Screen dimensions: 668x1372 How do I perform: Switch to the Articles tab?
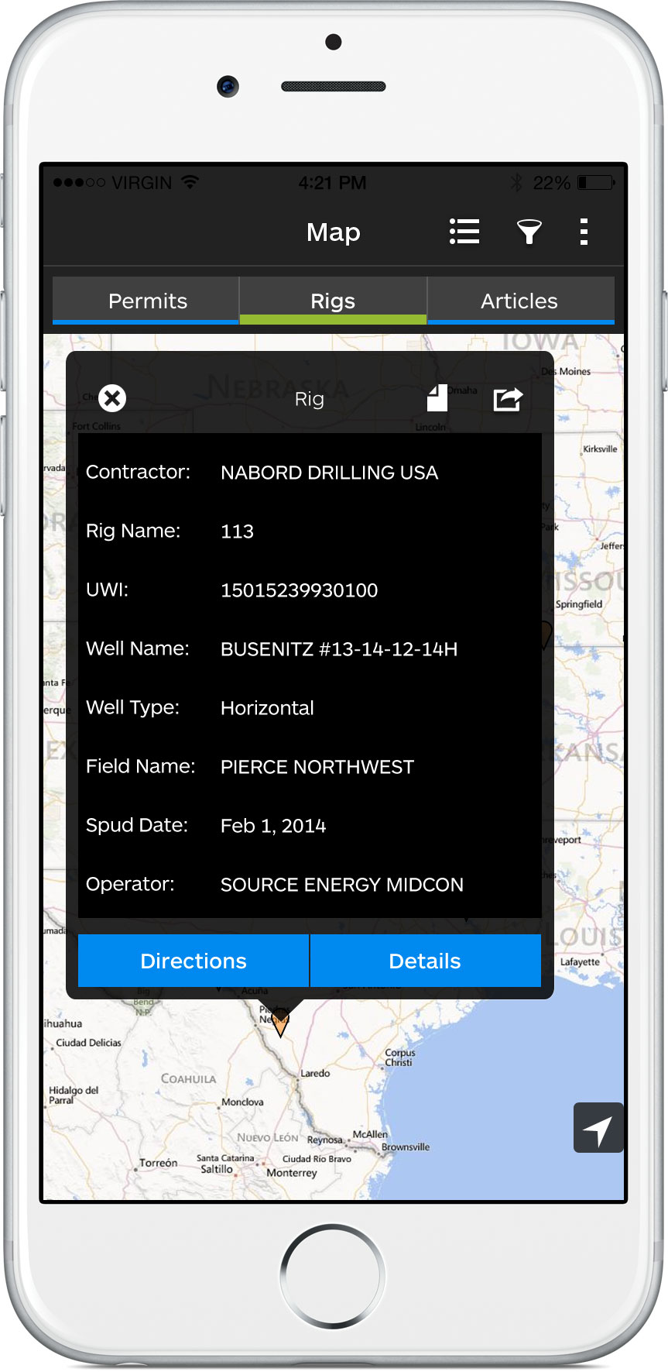pyautogui.click(x=521, y=301)
